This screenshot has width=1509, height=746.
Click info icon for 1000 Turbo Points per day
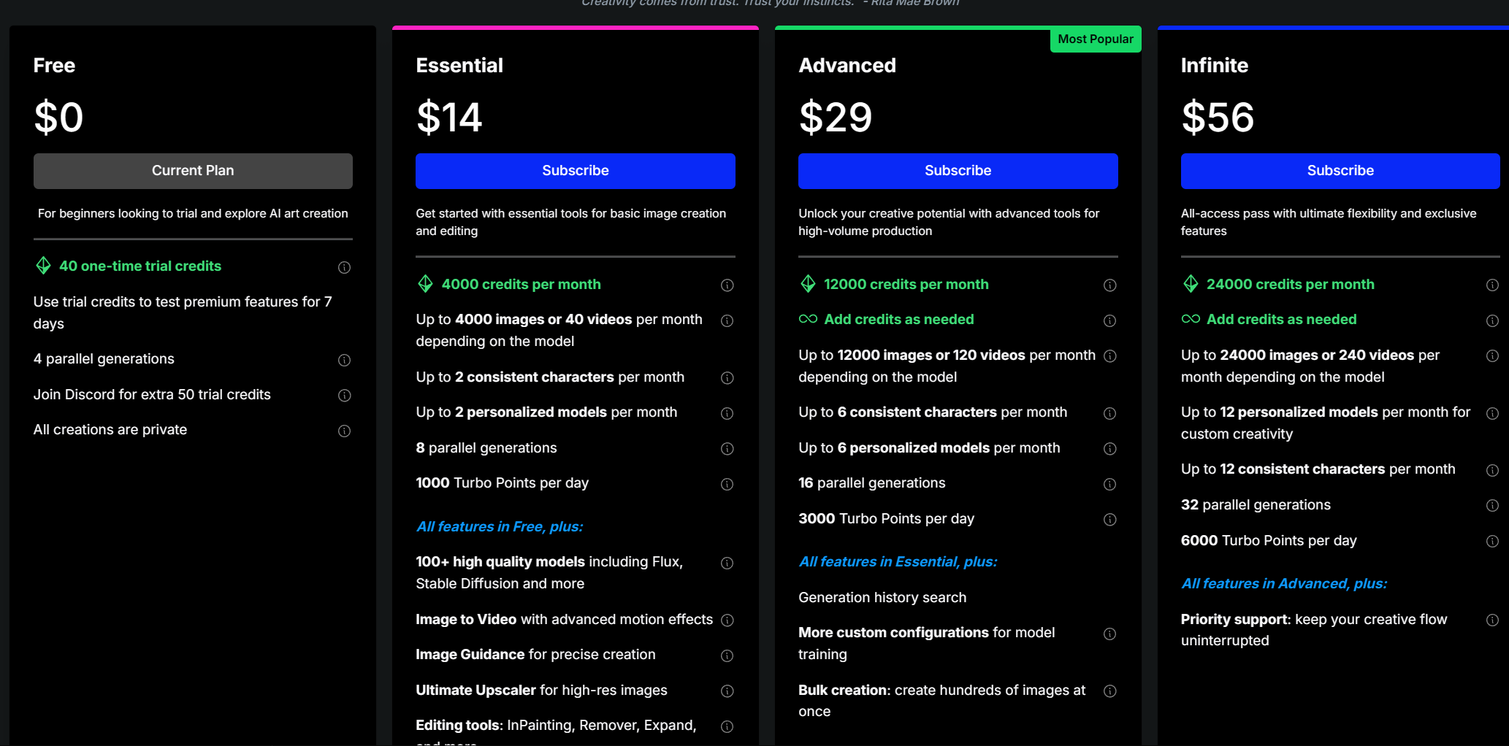pyautogui.click(x=727, y=484)
